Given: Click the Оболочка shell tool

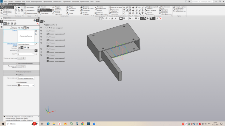Looking at the screenshot, I should point(85,10).
